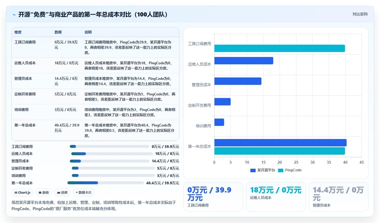Click the 对比矩阵 tag in the header
Image resolution: width=380 pixels, height=223 pixels.
coord(360,14)
